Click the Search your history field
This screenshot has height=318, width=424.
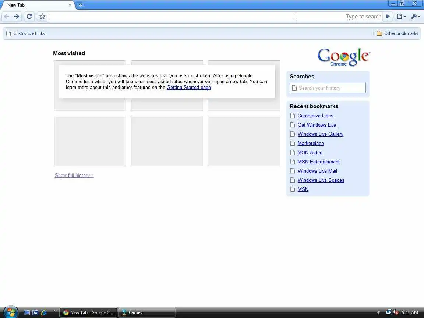point(328,88)
